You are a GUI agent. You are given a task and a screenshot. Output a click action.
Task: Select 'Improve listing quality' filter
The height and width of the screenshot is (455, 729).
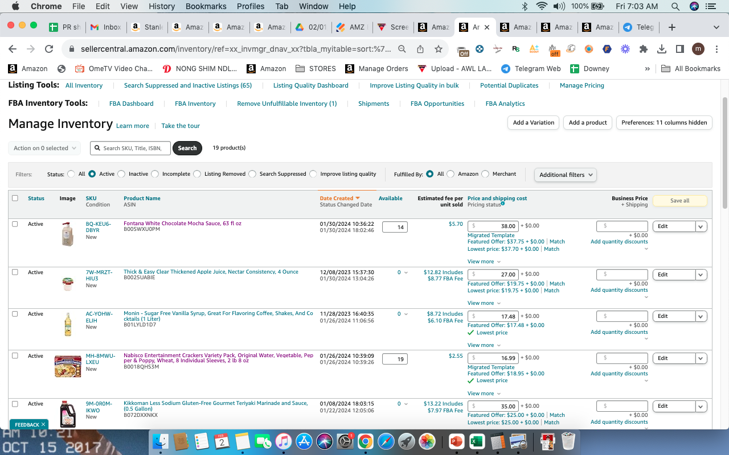pos(313,174)
